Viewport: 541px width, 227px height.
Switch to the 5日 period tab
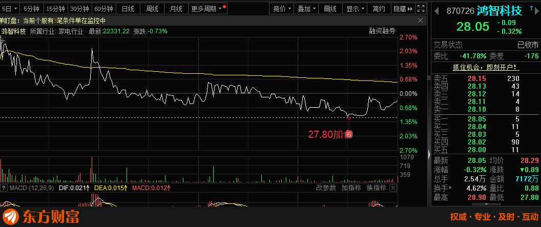(x=9, y=9)
